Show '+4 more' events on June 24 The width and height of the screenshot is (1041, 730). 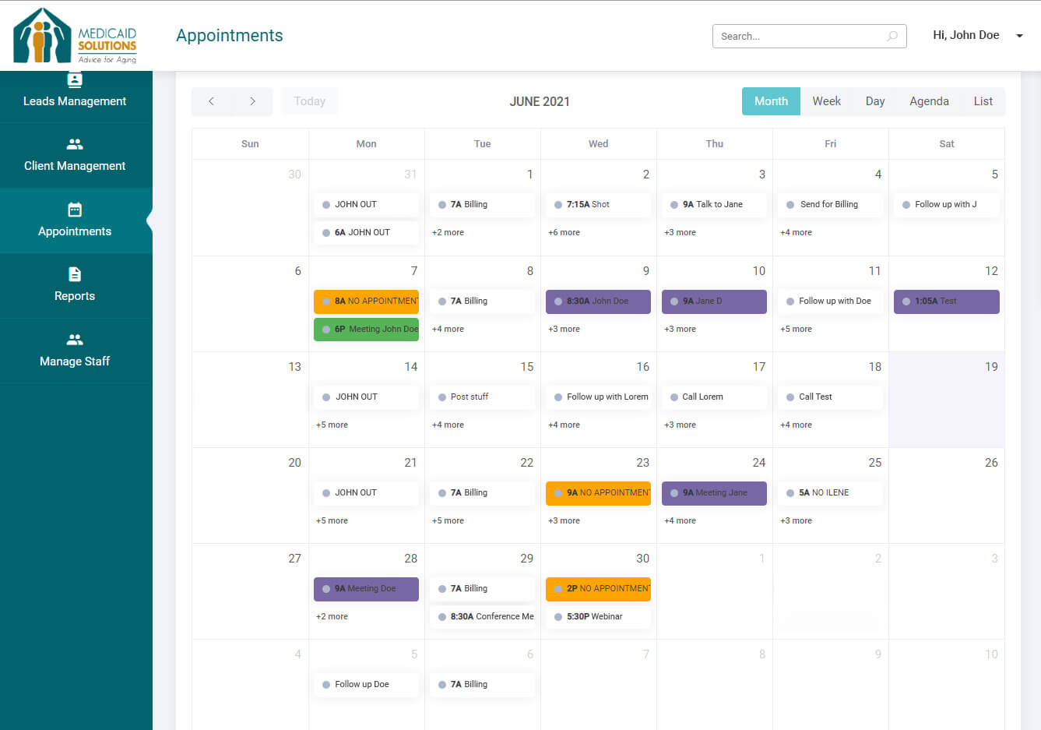point(680,520)
